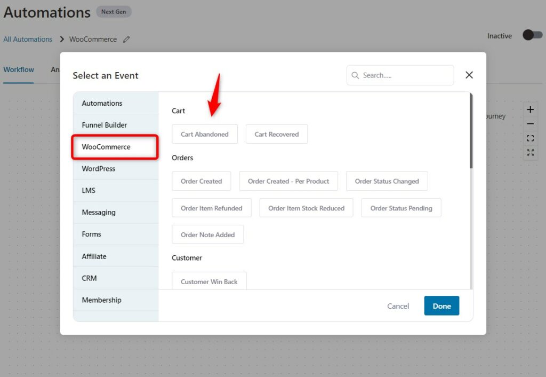Viewport: 546px width, 377px height.
Task: Select the LMS category
Action: 116,191
